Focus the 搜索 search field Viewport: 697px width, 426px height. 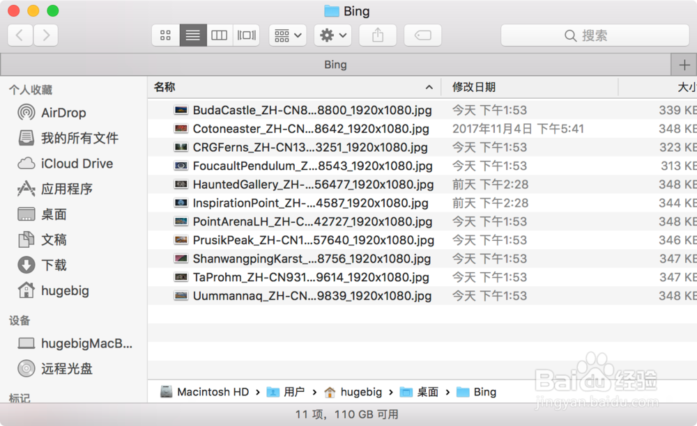tap(595, 35)
